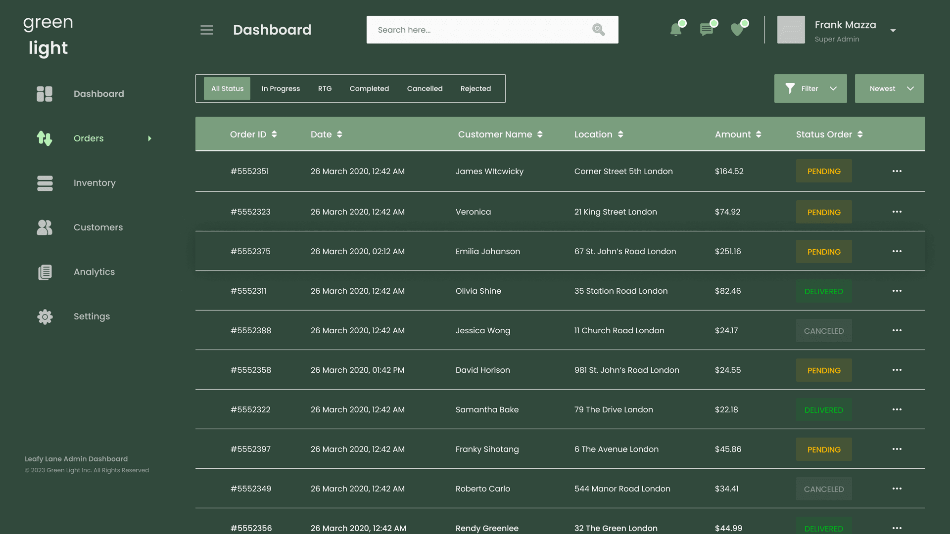Expand the Newest sorting dropdown
950x534 pixels.
(x=889, y=89)
